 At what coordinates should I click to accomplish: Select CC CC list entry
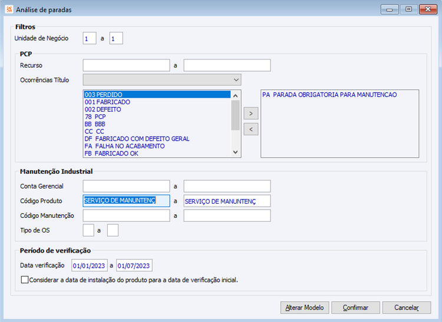pos(157,131)
